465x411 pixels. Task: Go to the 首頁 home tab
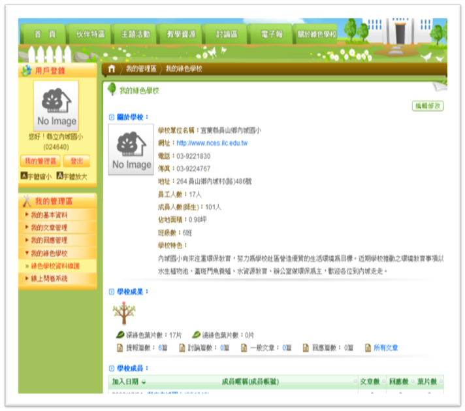[45, 33]
